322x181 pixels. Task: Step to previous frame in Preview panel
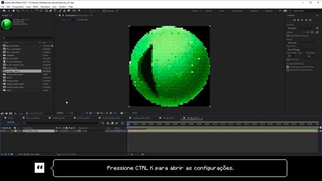pyautogui.click(x=298, y=20)
